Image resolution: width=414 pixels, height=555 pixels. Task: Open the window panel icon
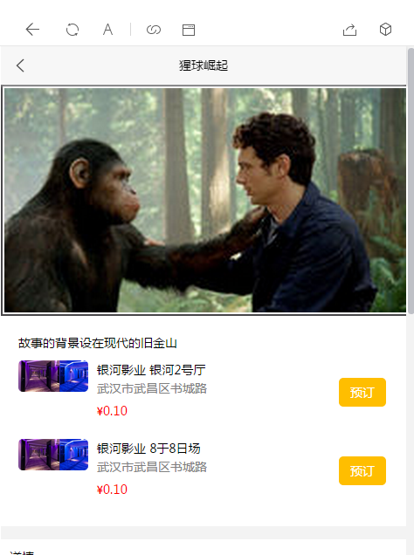point(189,30)
